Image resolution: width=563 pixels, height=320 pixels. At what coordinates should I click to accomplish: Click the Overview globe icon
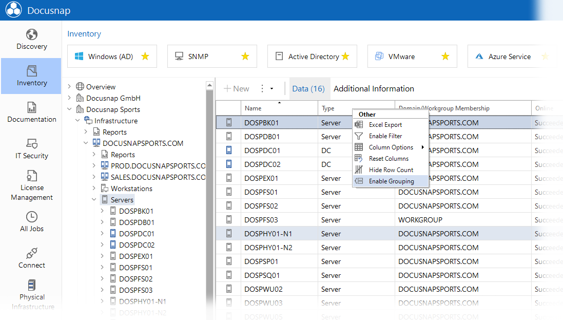[80, 87]
